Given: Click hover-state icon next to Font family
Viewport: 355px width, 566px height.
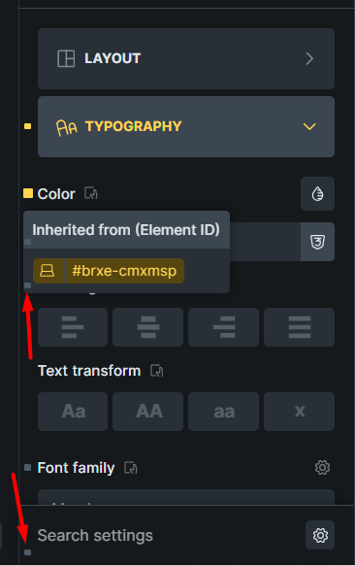Looking at the screenshot, I should 131,468.
